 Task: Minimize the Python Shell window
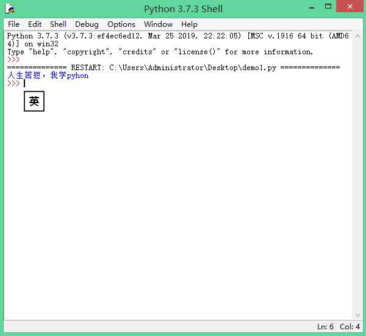tap(312, 7)
